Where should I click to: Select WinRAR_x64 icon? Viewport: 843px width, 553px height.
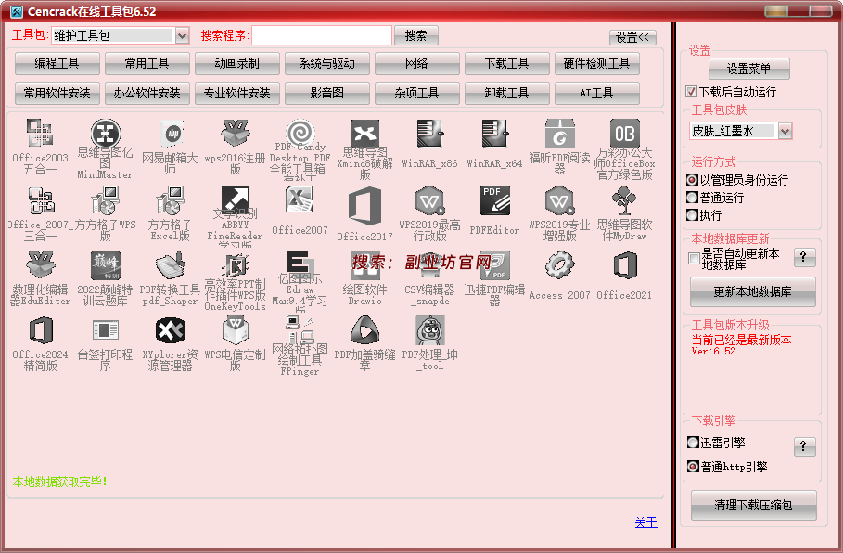click(x=494, y=134)
